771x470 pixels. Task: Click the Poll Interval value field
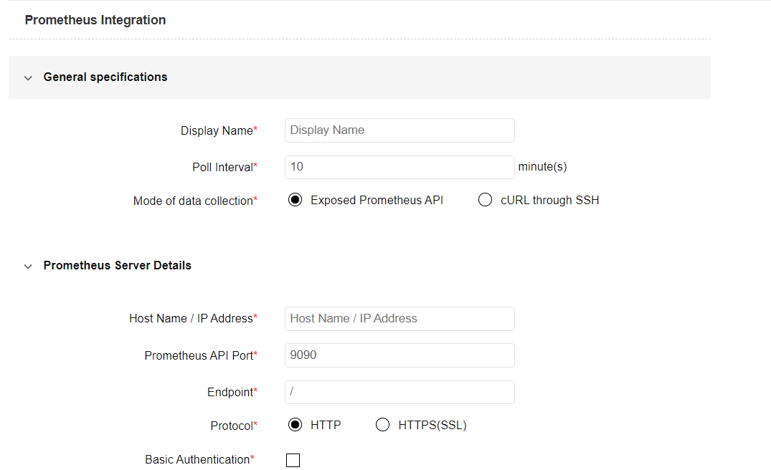pos(399,167)
